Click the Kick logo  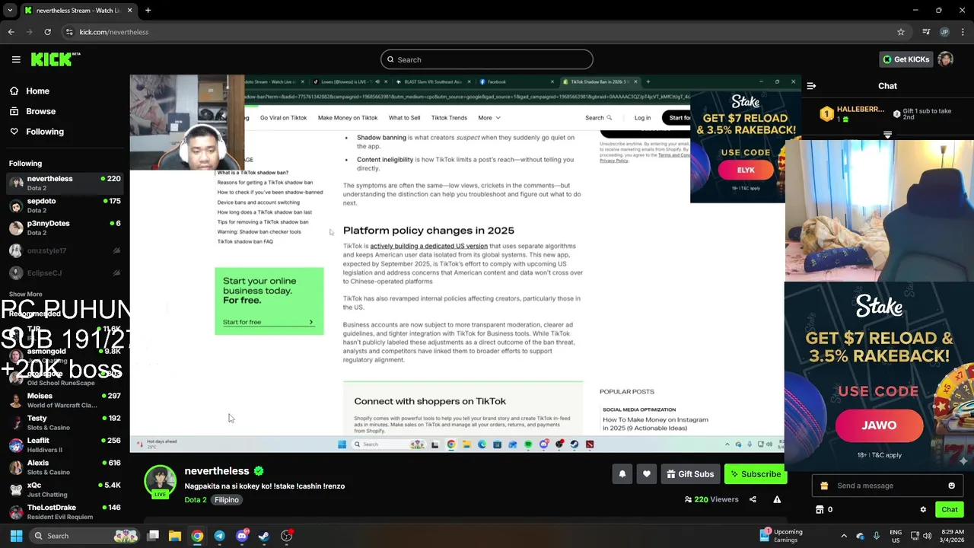point(56,59)
